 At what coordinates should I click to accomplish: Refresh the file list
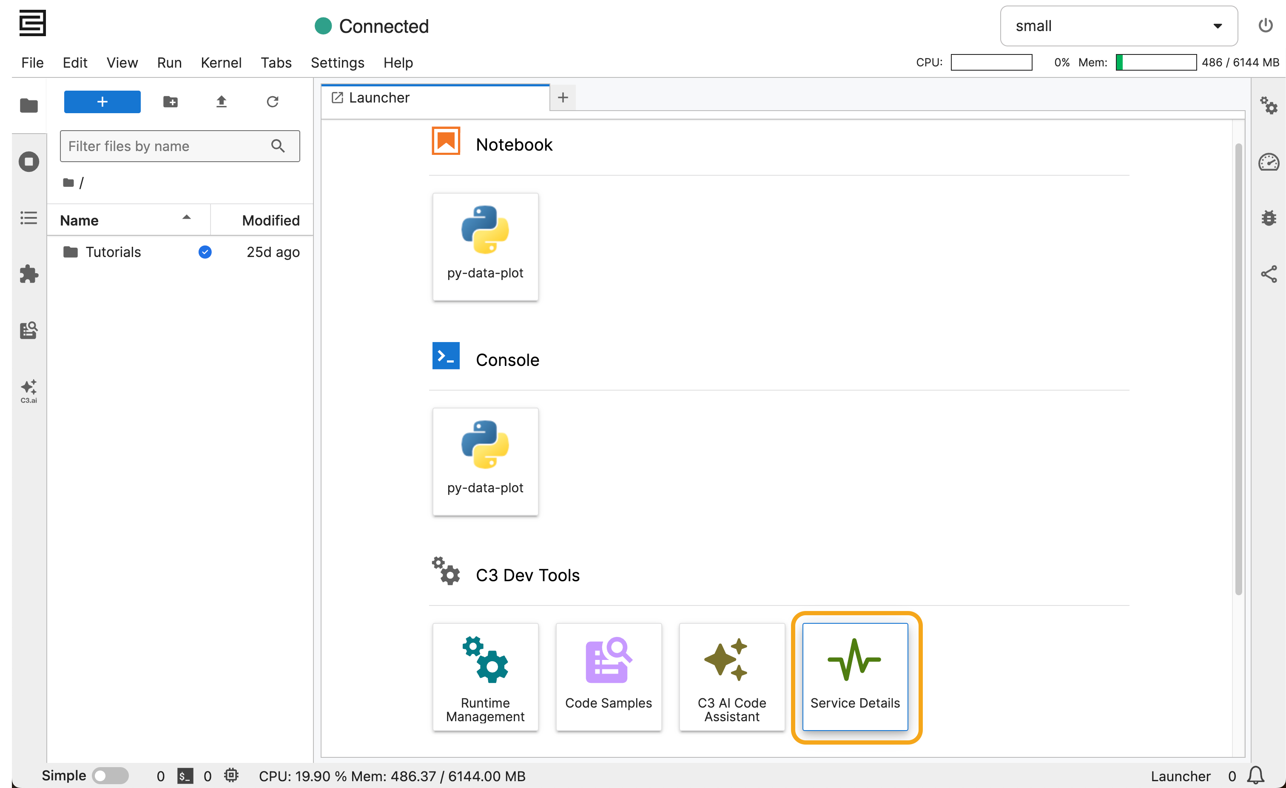(272, 101)
